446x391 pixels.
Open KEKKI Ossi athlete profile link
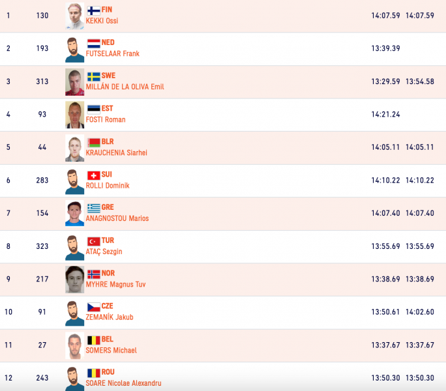(x=102, y=21)
